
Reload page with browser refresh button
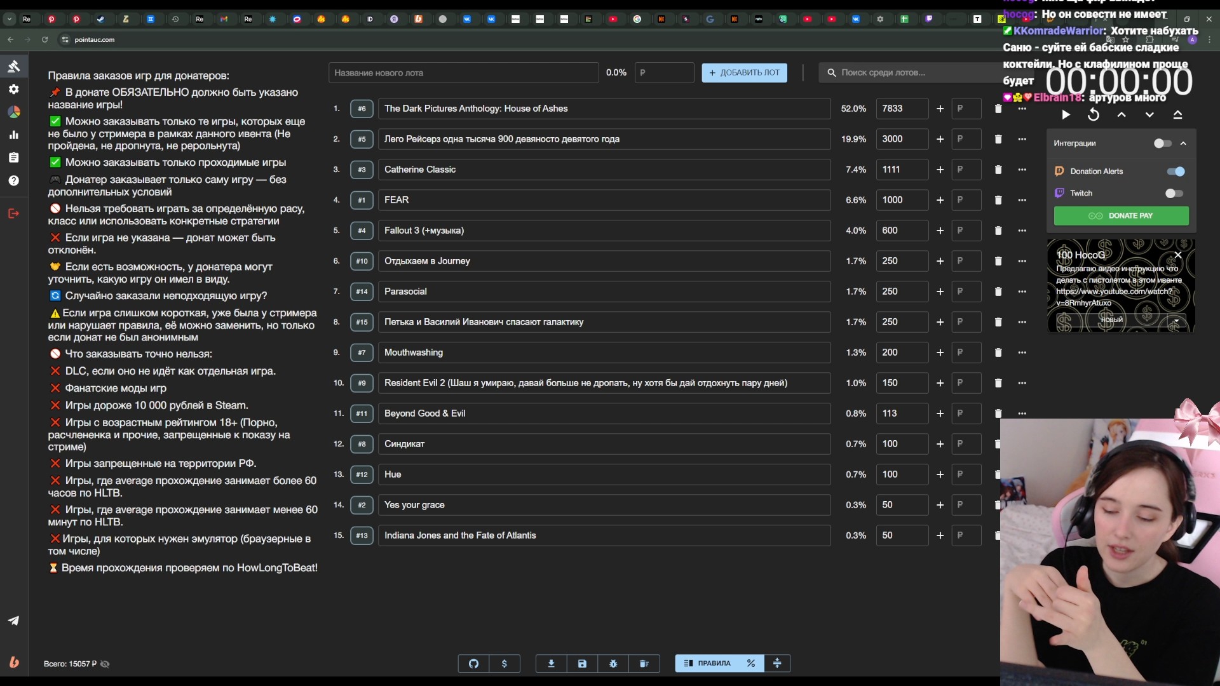tap(44, 39)
